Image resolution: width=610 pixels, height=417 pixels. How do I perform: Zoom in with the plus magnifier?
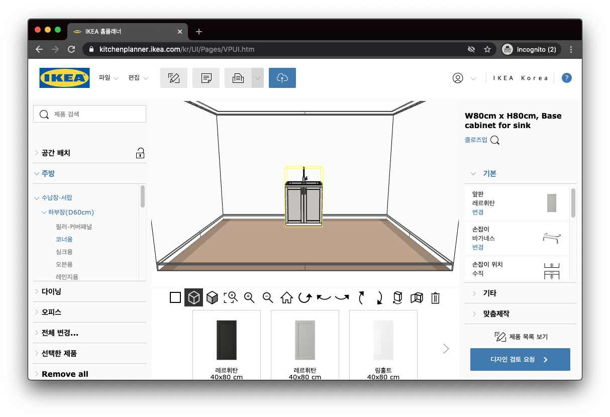point(249,298)
